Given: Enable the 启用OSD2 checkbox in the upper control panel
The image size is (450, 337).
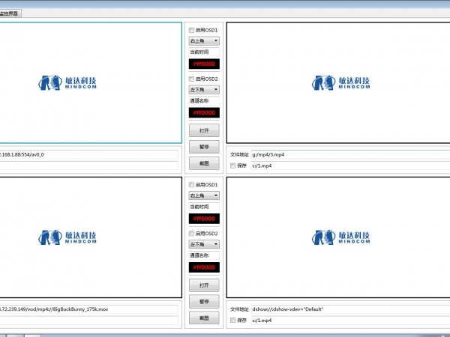Looking at the screenshot, I should [192, 79].
